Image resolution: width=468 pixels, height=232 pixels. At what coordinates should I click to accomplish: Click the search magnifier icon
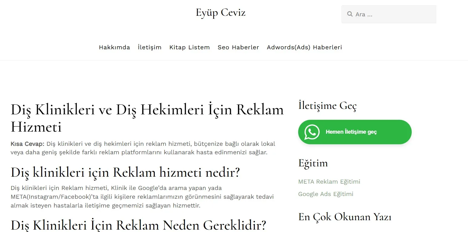coord(350,14)
